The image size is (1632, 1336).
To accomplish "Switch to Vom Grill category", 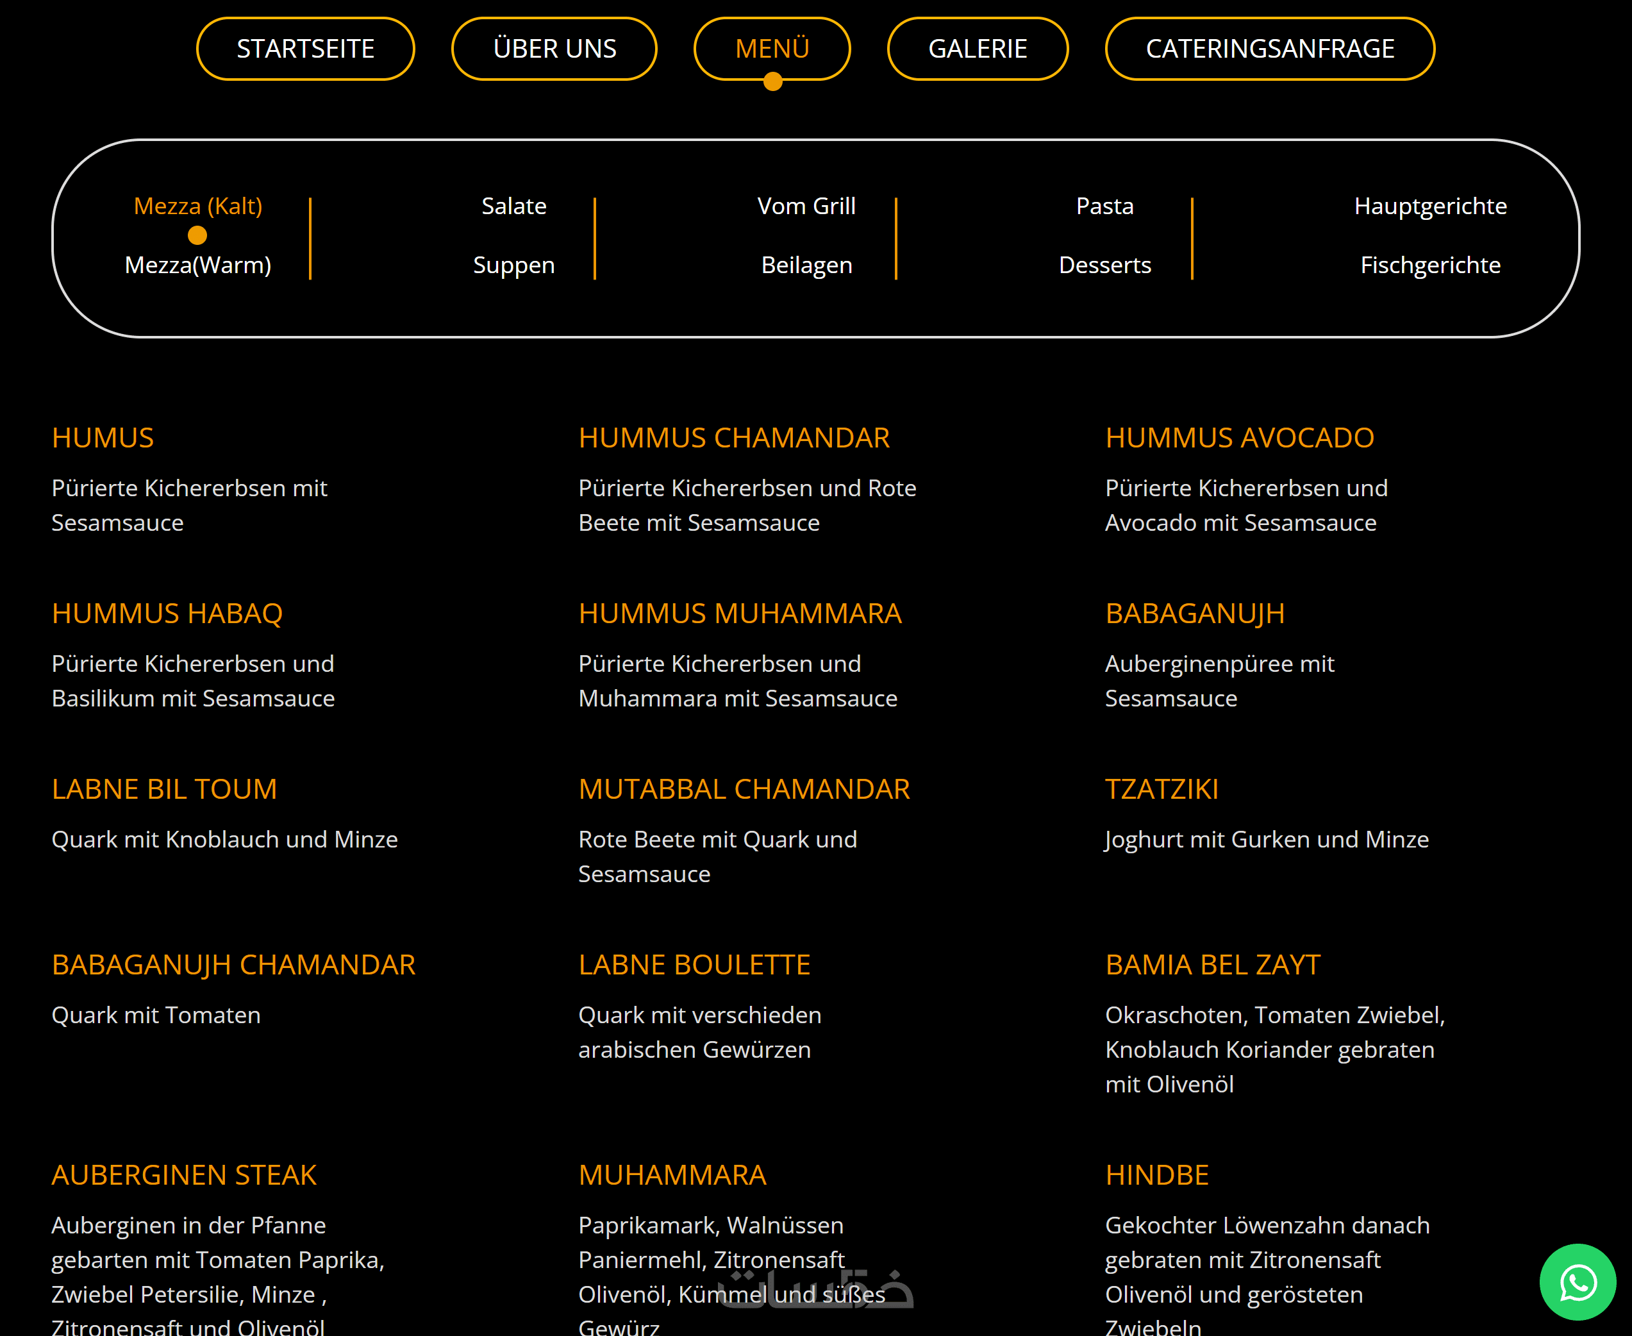I will click(x=806, y=206).
